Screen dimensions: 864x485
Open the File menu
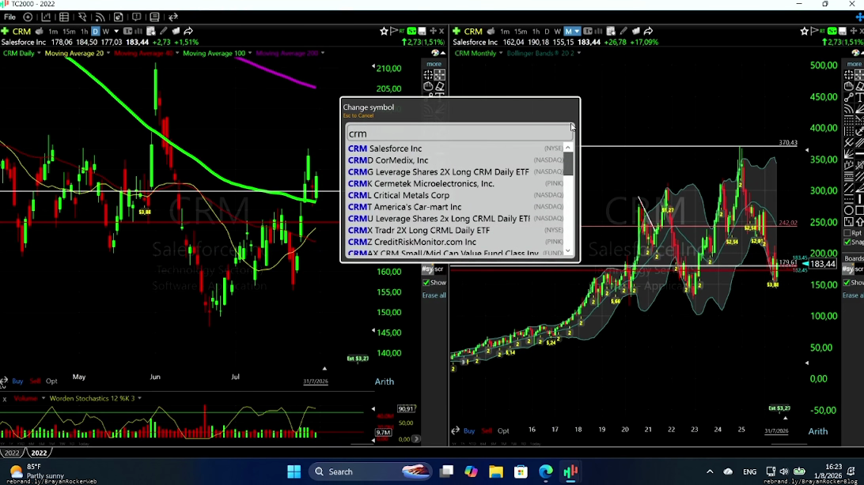(9, 17)
